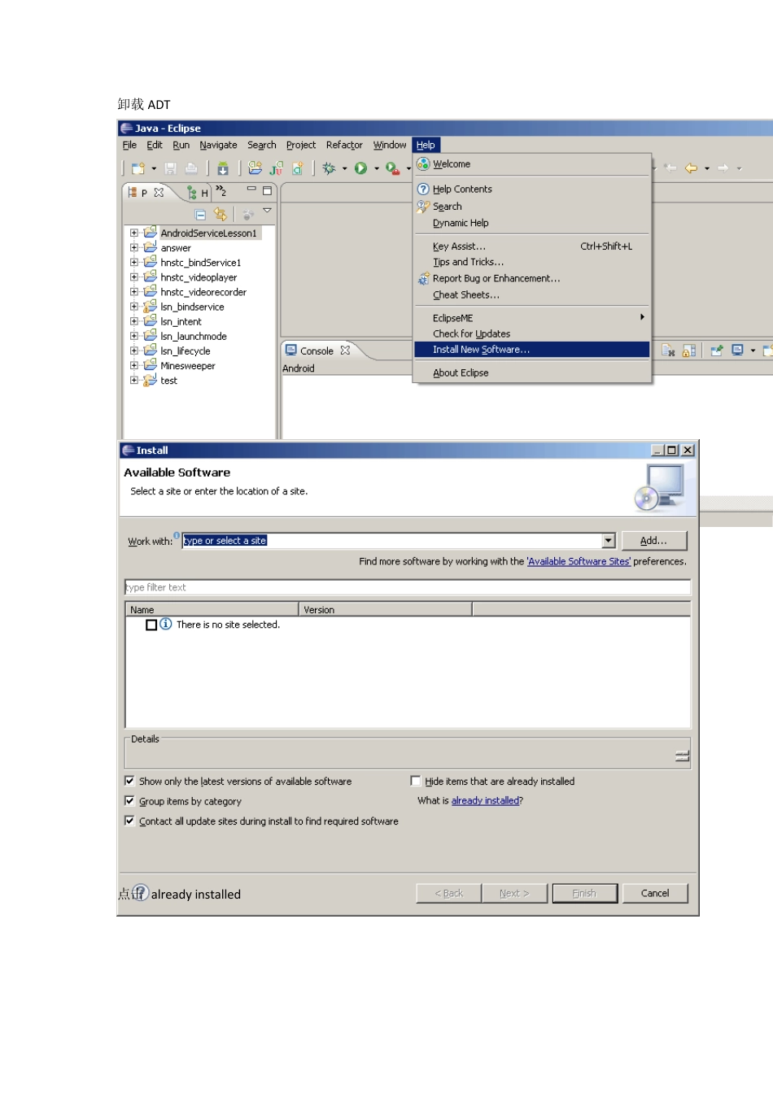Screen dimensions: 773x1093
Task: Click the Add... button
Action: point(653,541)
